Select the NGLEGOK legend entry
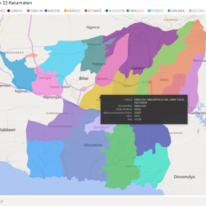Viewport: 206px width, 206px height. point(115,11)
